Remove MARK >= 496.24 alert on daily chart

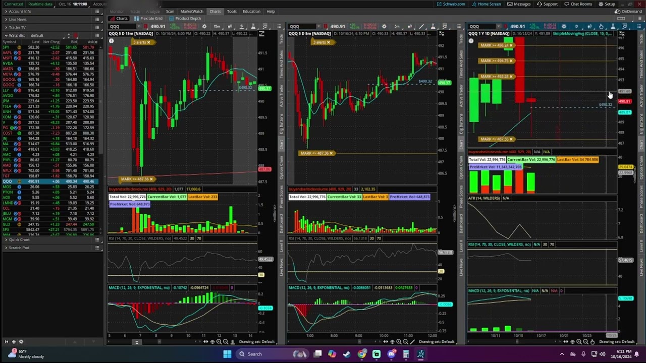(x=510, y=45)
